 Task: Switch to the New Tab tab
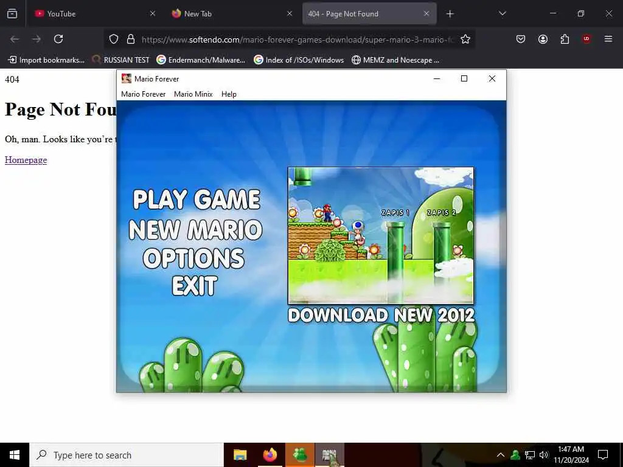232,13
